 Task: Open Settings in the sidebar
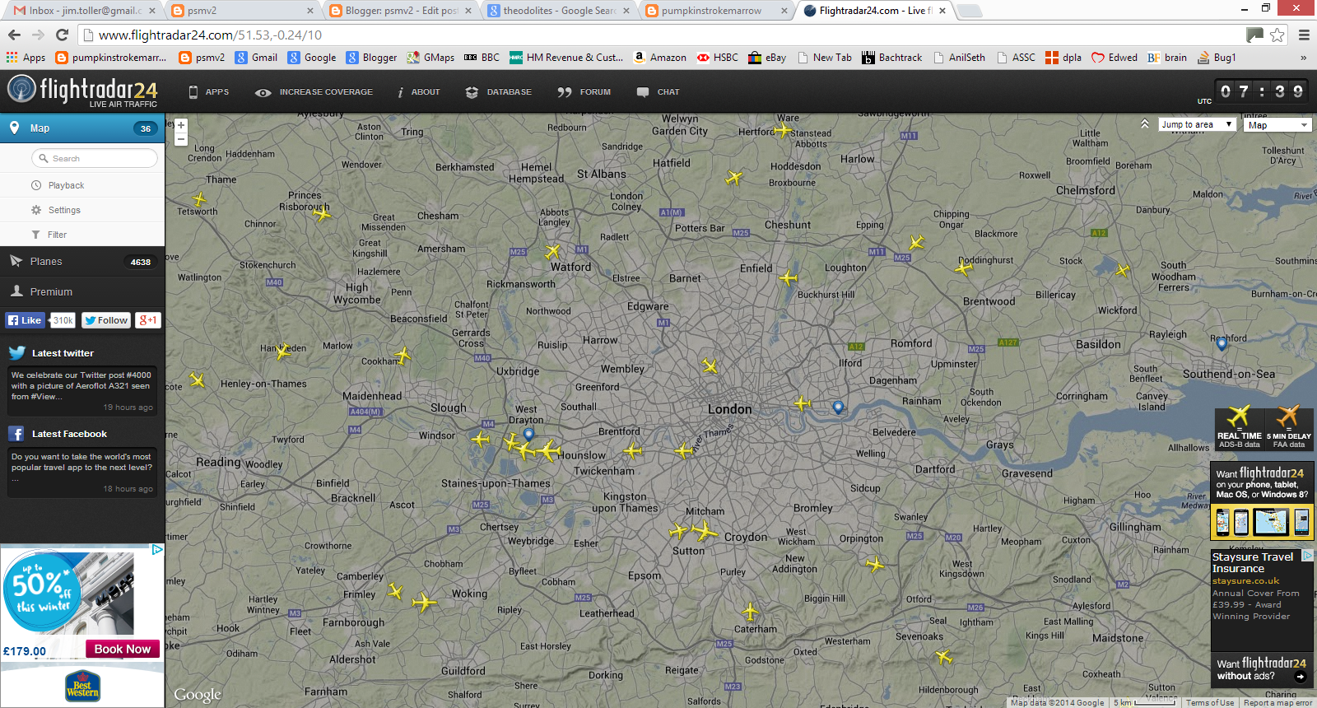point(64,210)
